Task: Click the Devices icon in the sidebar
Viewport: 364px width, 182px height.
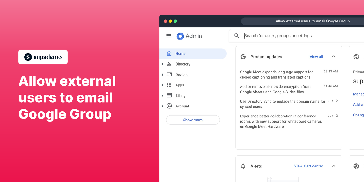Action: click(169, 74)
